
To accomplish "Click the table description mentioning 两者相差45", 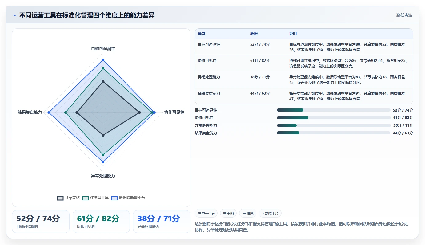I will [347, 80].
